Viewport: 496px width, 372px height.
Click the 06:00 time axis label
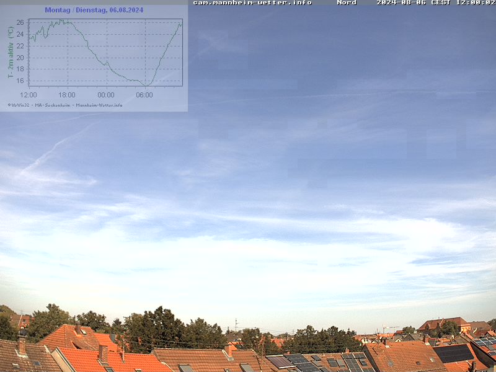click(x=144, y=95)
